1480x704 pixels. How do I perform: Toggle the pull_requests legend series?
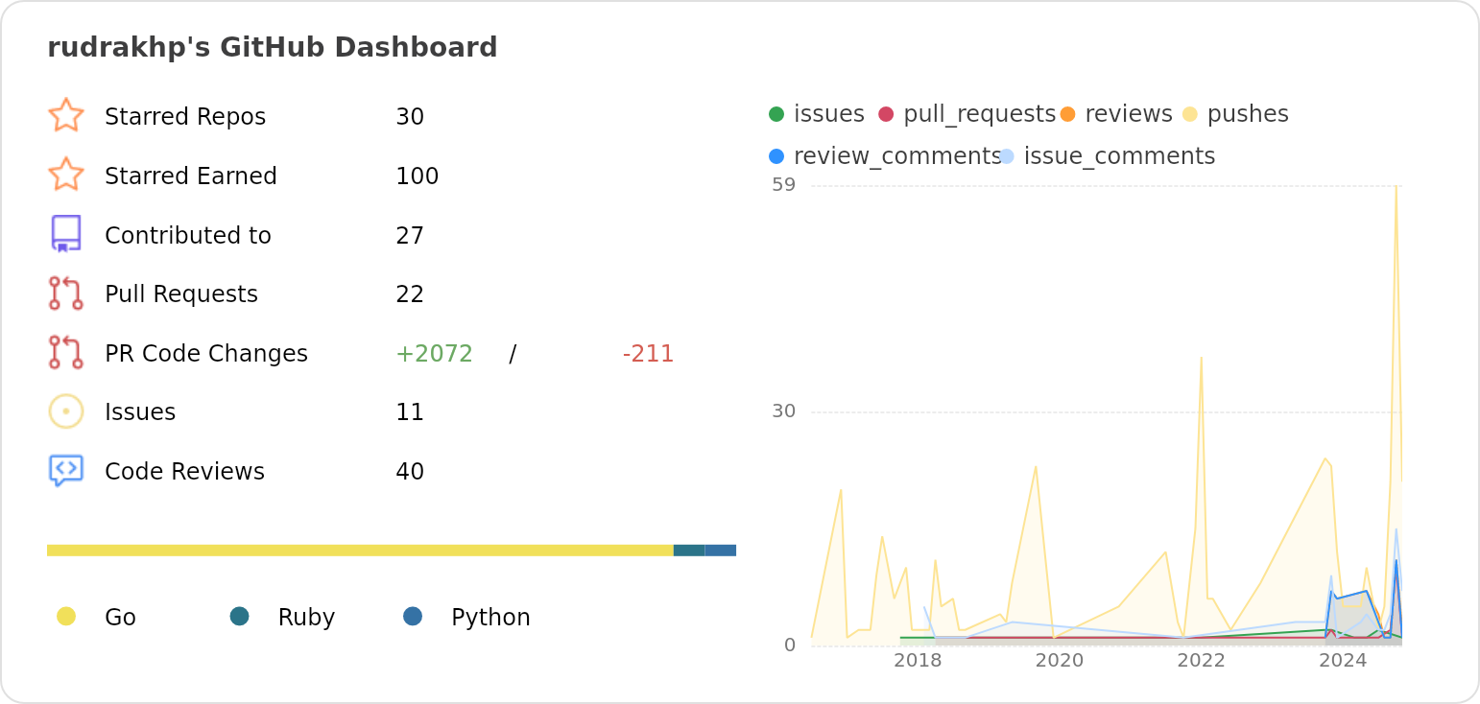coord(967,114)
